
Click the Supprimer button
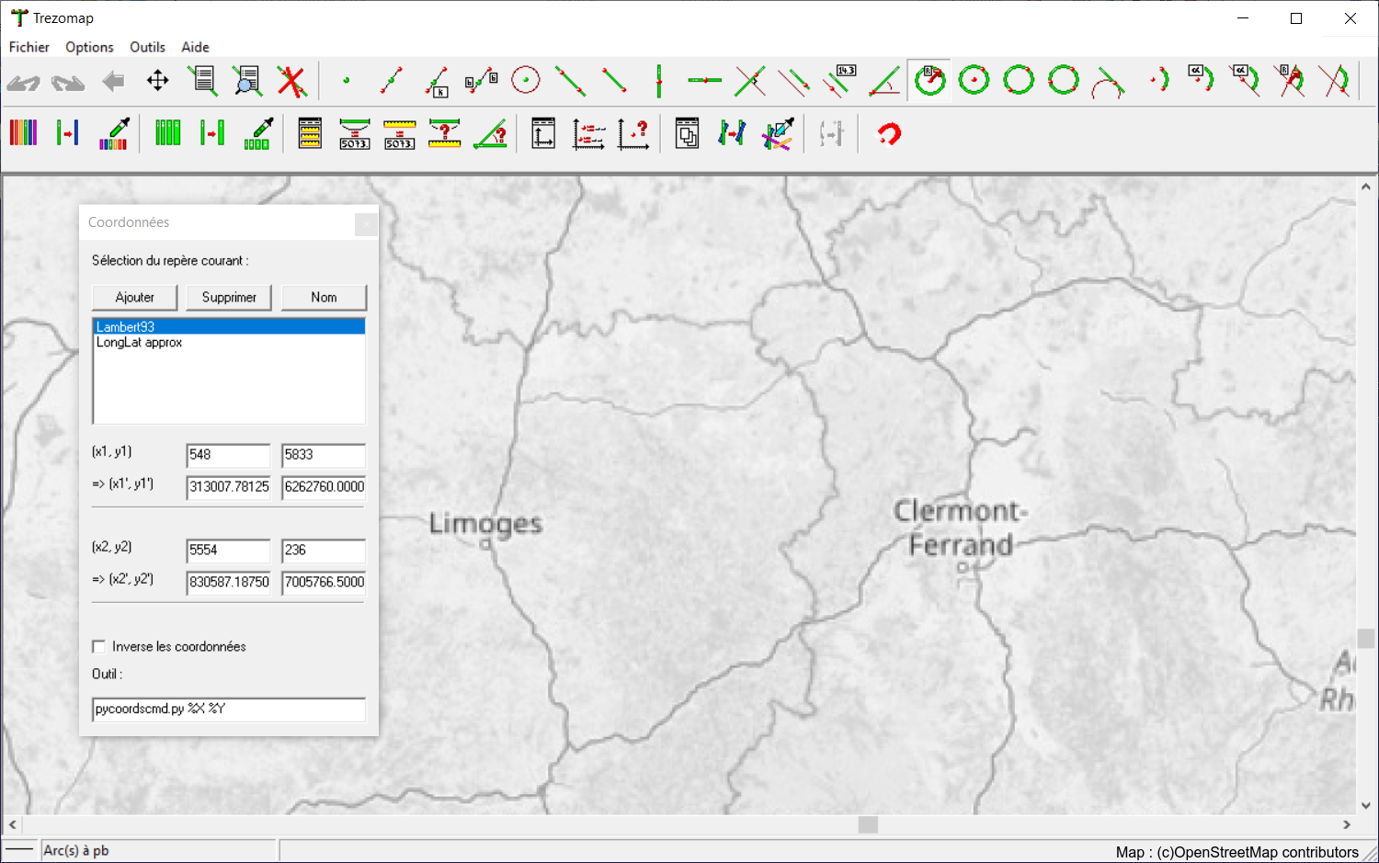pos(229,297)
